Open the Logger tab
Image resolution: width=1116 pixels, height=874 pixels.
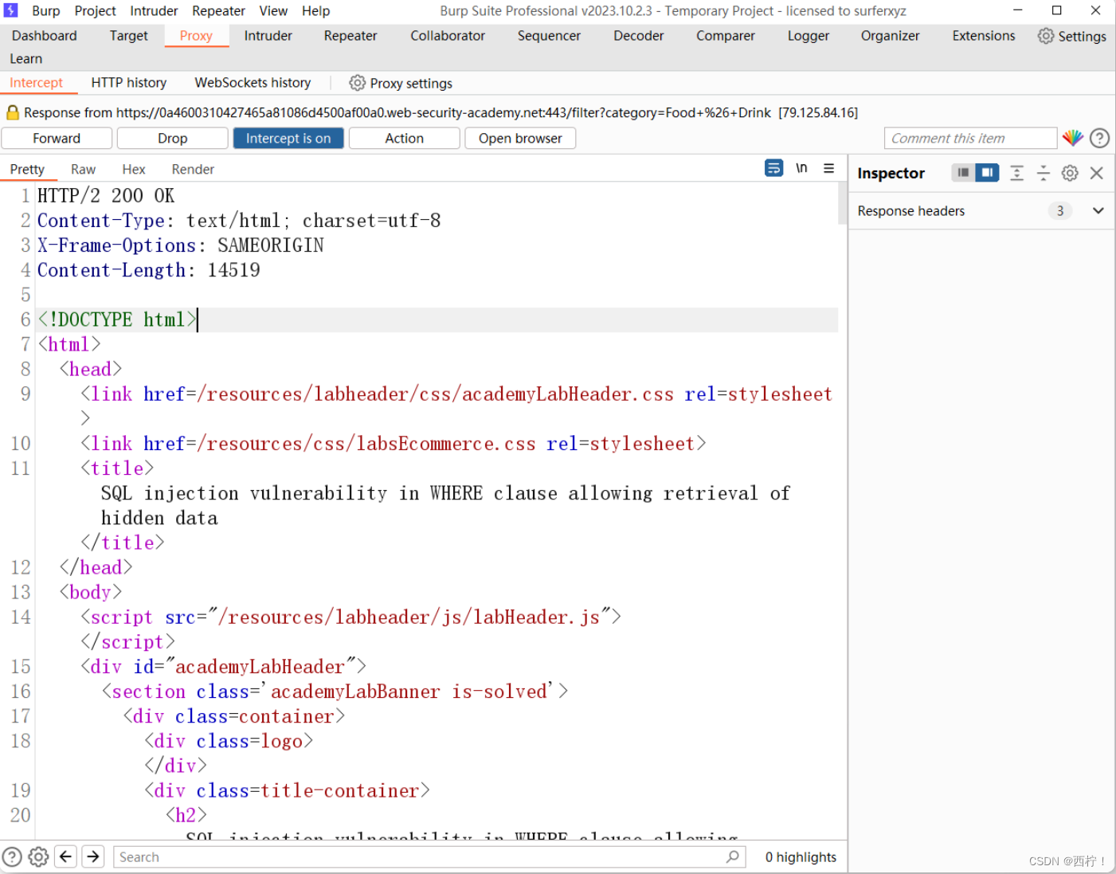tap(809, 36)
